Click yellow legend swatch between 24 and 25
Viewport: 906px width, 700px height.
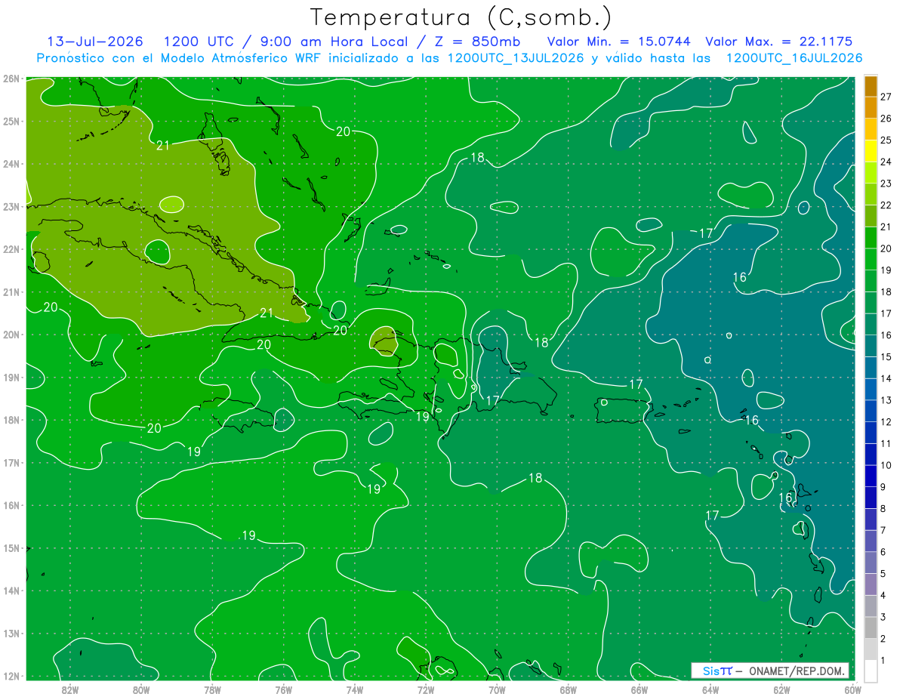(x=871, y=151)
